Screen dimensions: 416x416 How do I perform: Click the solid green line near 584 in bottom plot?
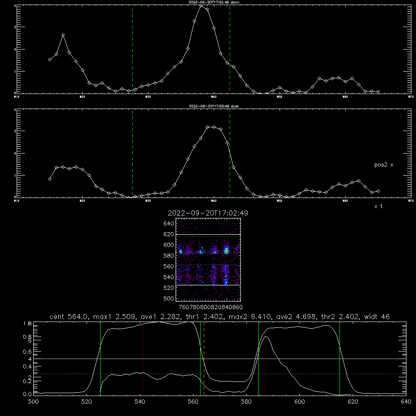[258, 359]
